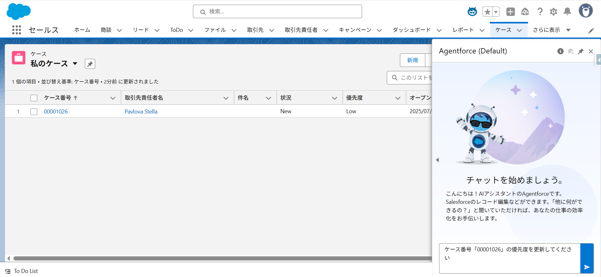Screen dimensions: 601x277
Task: Click the このリストを検索 list search field
Action: (x=410, y=78)
